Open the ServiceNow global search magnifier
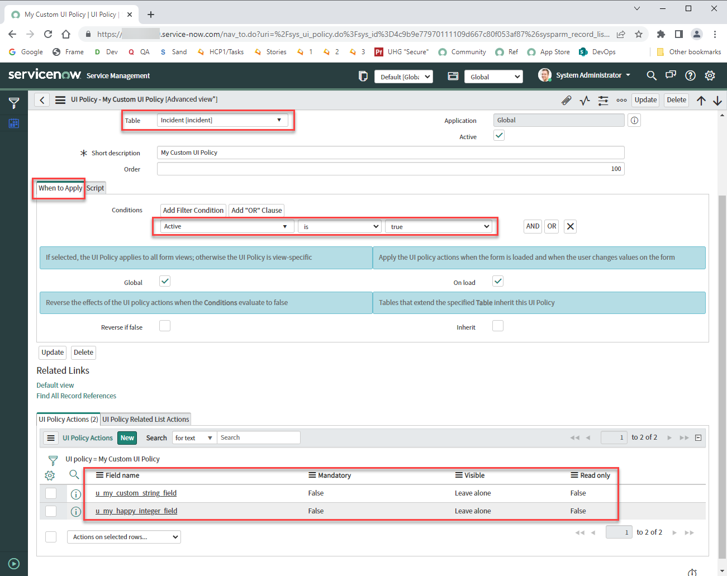727x576 pixels. pyautogui.click(x=651, y=75)
